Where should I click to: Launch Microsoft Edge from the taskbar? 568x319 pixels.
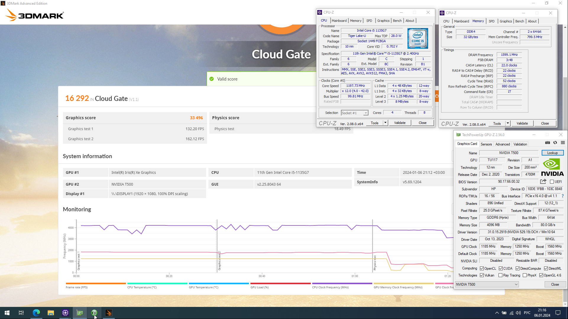[x=36, y=313]
